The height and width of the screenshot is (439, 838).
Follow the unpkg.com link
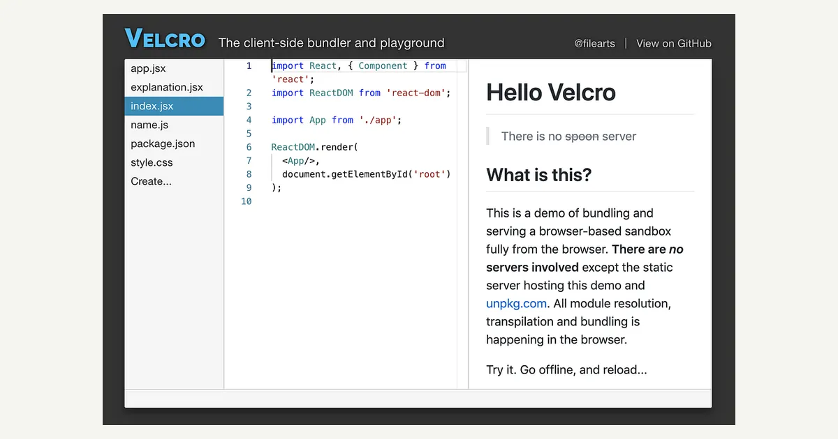pos(516,303)
